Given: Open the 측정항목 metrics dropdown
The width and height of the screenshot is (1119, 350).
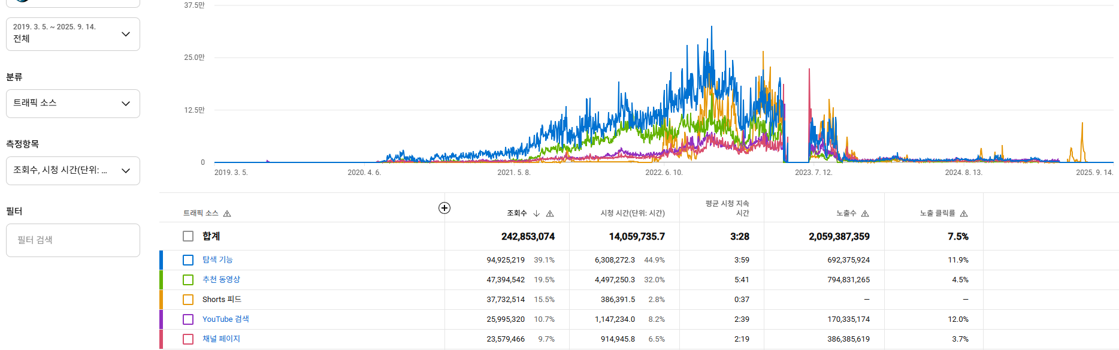Looking at the screenshot, I should tap(73, 171).
